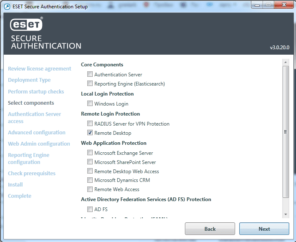Click the ESET key icon in title bar
296x242 pixels.
pos(7,7)
